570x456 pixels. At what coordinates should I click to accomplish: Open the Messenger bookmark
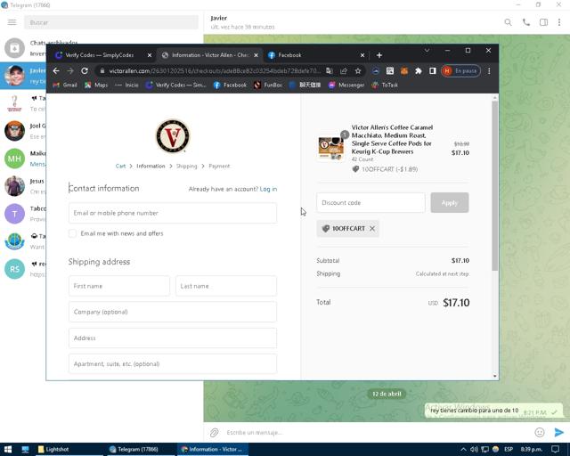[x=346, y=85]
